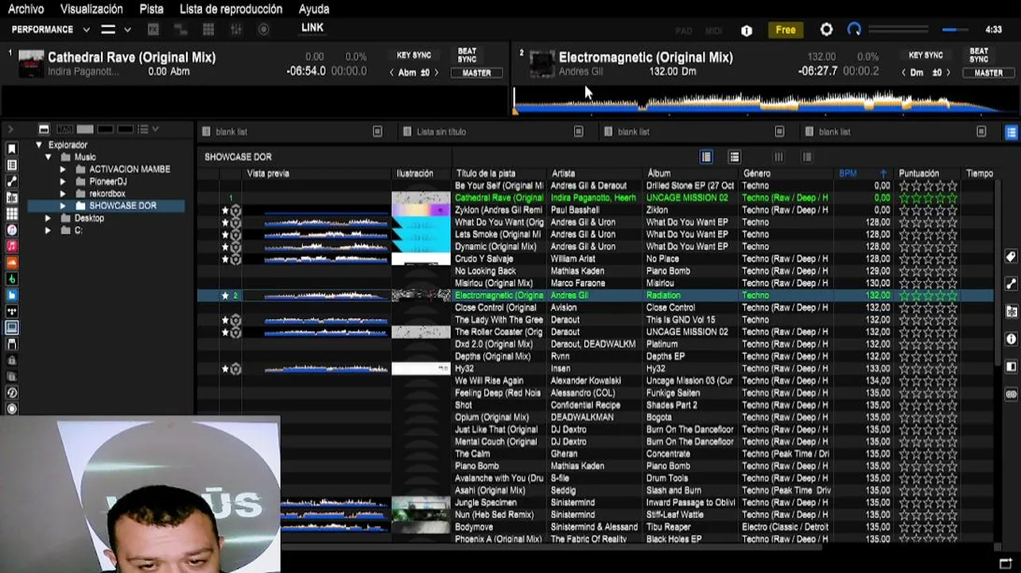1021x573 pixels.
Task: Open the My Tag side panel icon
Action: tap(1011, 257)
